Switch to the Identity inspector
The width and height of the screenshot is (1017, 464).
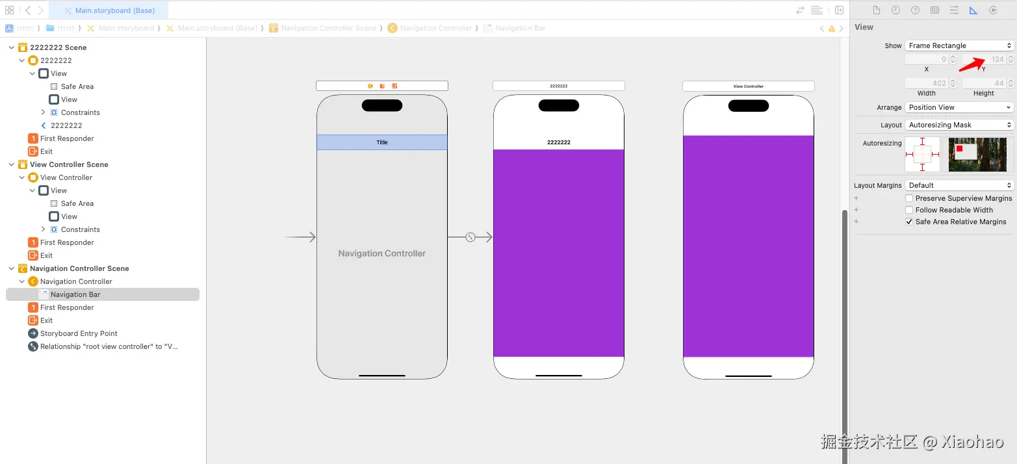(x=934, y=10)
